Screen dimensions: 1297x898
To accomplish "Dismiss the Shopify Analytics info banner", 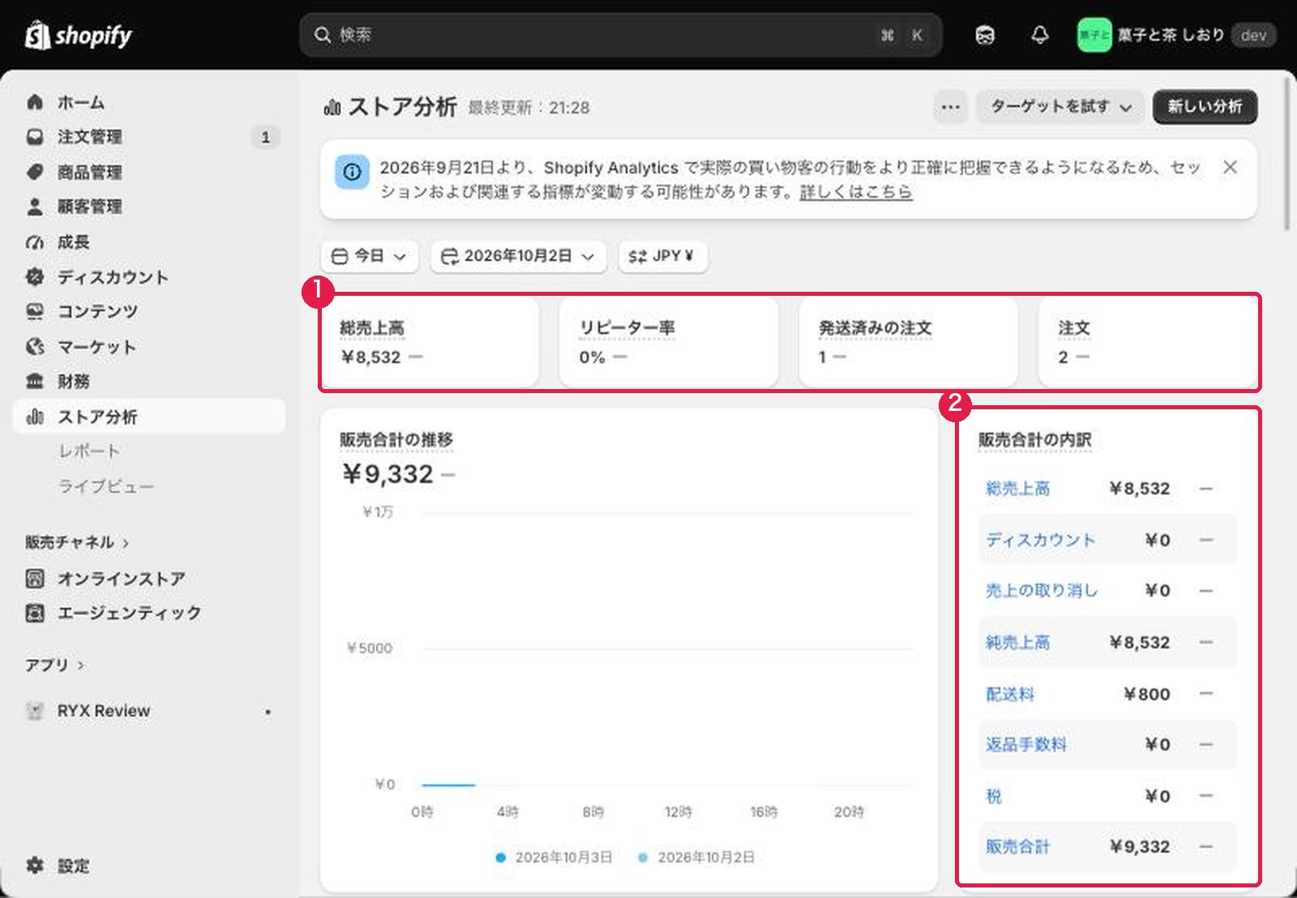I will 1230,167.
